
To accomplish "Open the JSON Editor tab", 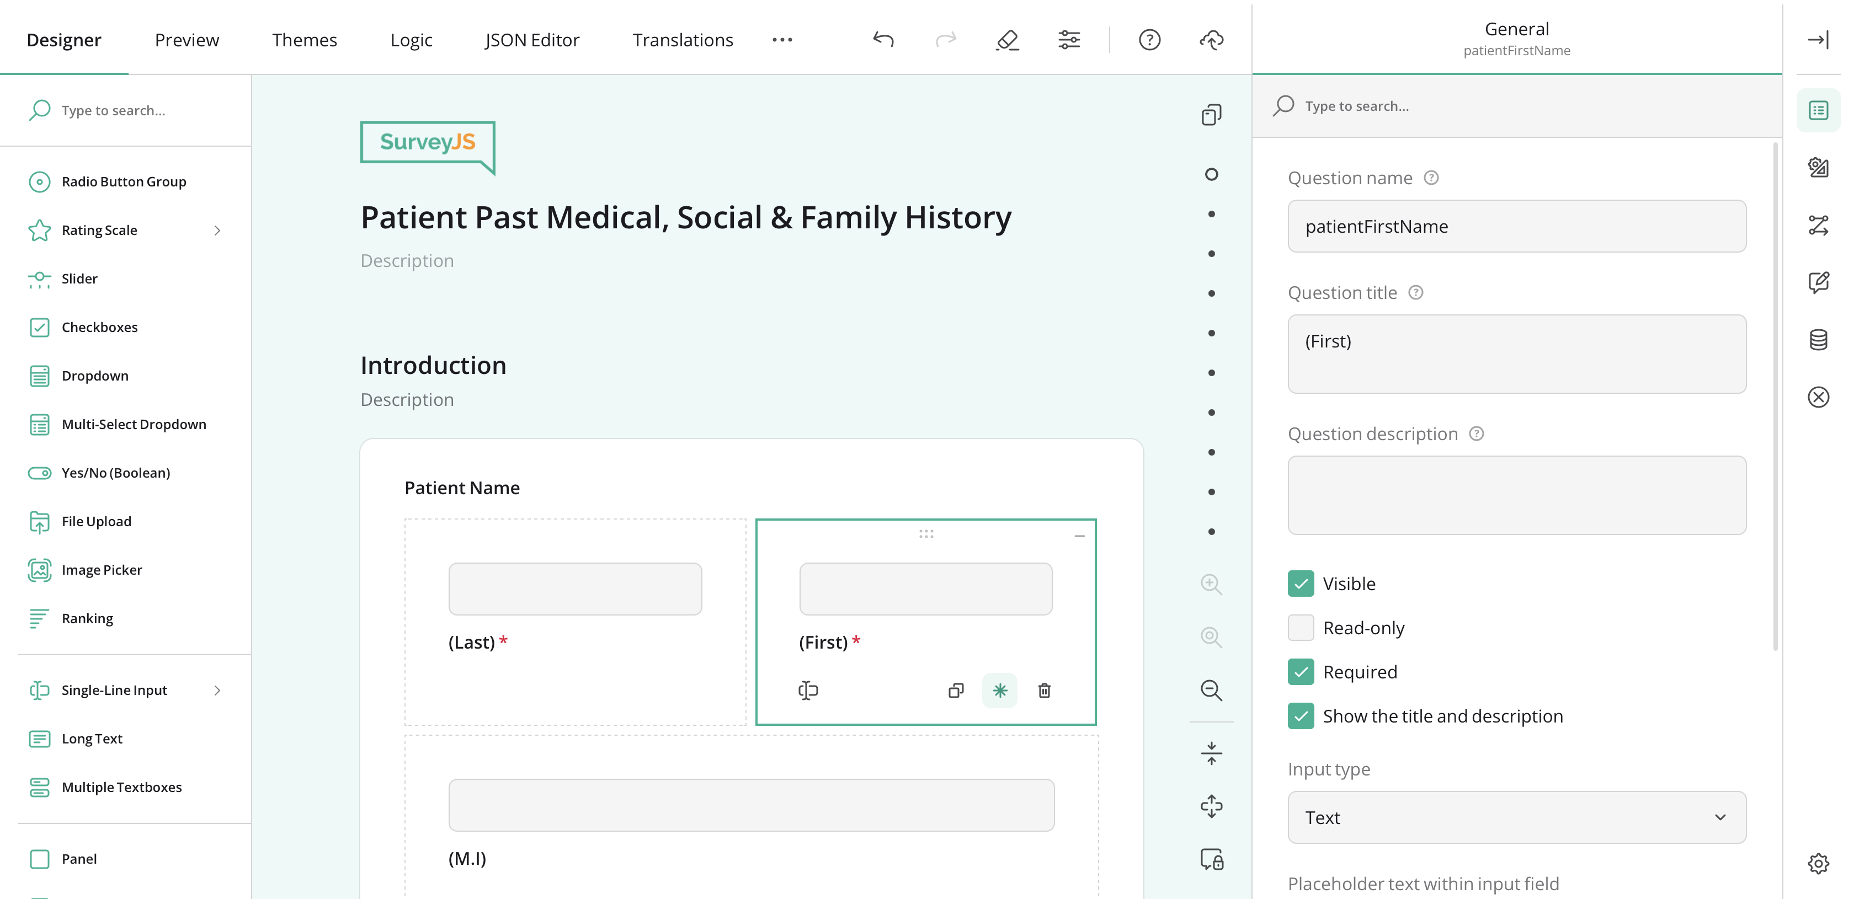I will (531, 40).
